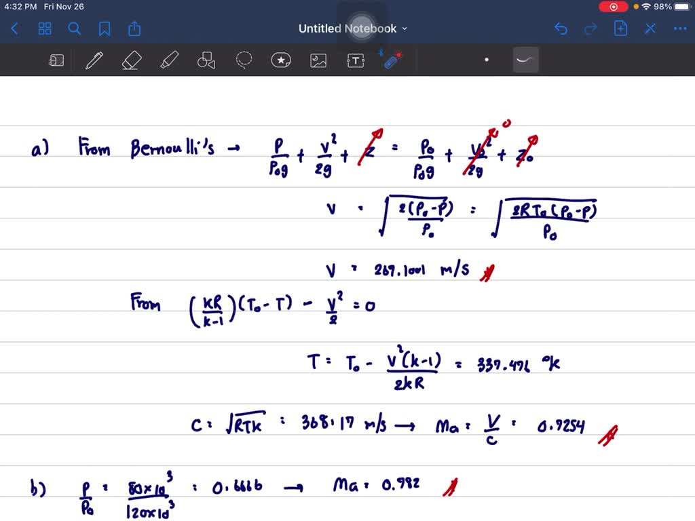The height and width of the screenshot is (521, 695).
Task: Close editing mode with the X icon
Action: [650, 28]
